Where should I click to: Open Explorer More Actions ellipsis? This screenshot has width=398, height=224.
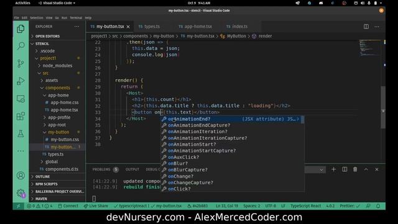tap(76, 26)
